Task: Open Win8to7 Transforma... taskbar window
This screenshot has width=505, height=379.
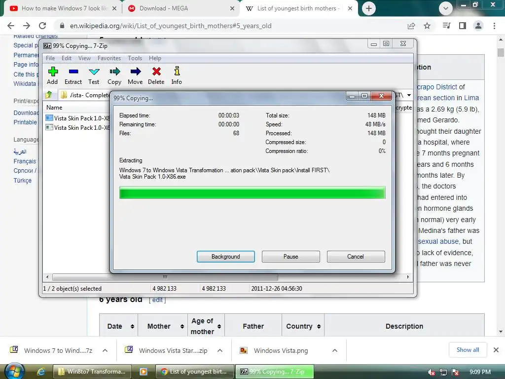Action: 92,372
